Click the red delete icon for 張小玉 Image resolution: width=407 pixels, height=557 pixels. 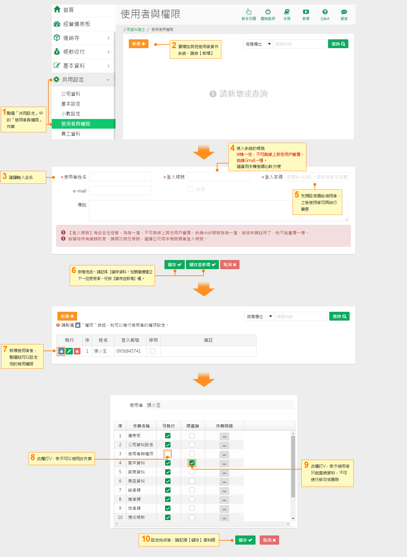(x=77, y=351)
